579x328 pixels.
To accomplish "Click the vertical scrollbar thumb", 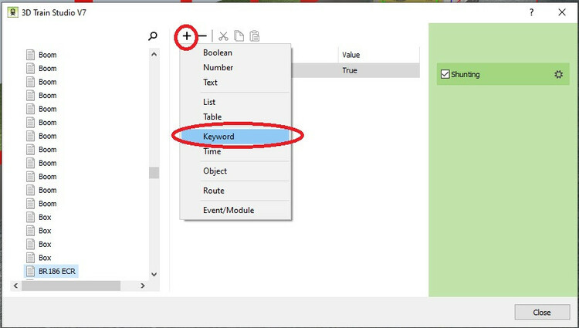I will 154,173.
